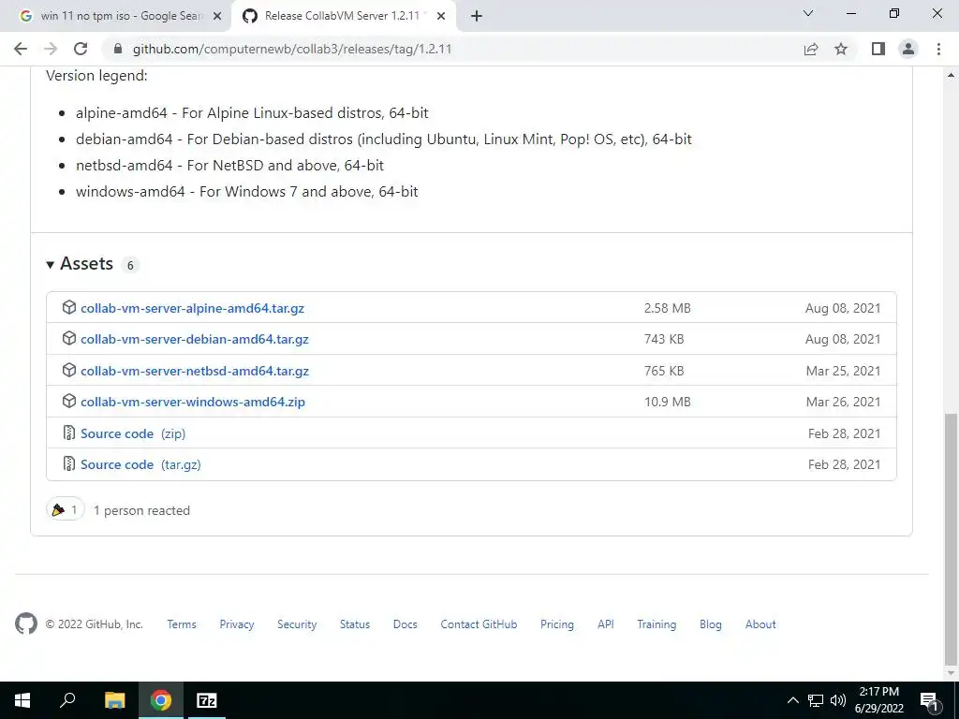Viewport: 959px width, 719px height.
Task: Open 7-Zip from the taskbar
Action: (206, 700)
